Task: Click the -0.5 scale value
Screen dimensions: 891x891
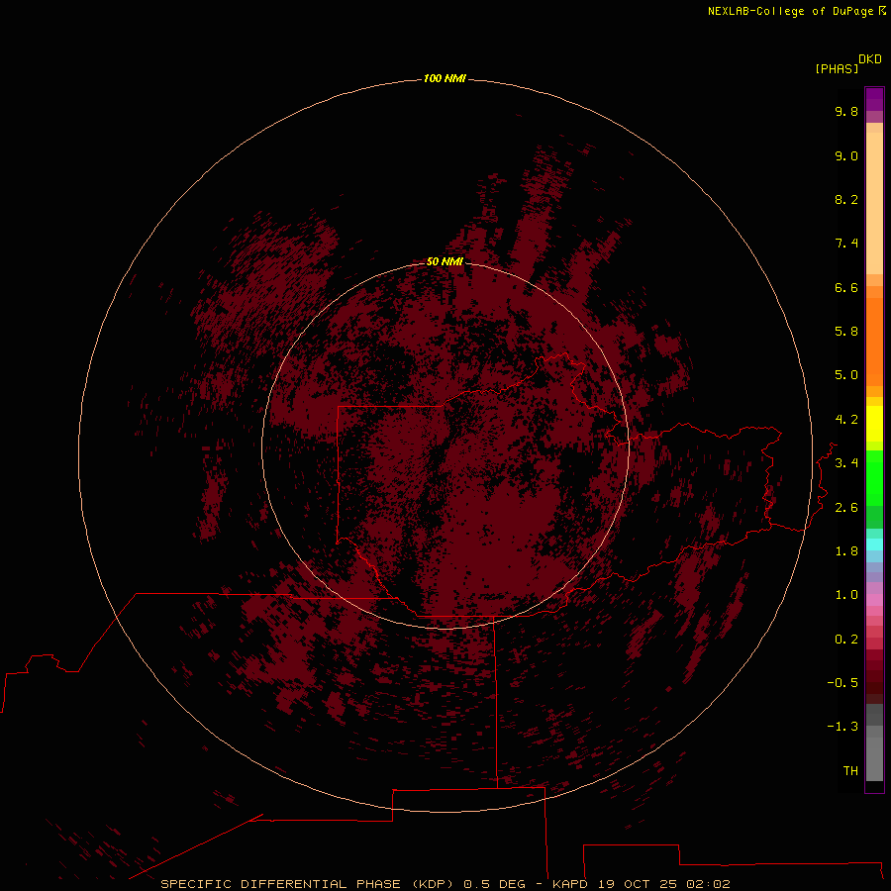Action: coord(842,683)
